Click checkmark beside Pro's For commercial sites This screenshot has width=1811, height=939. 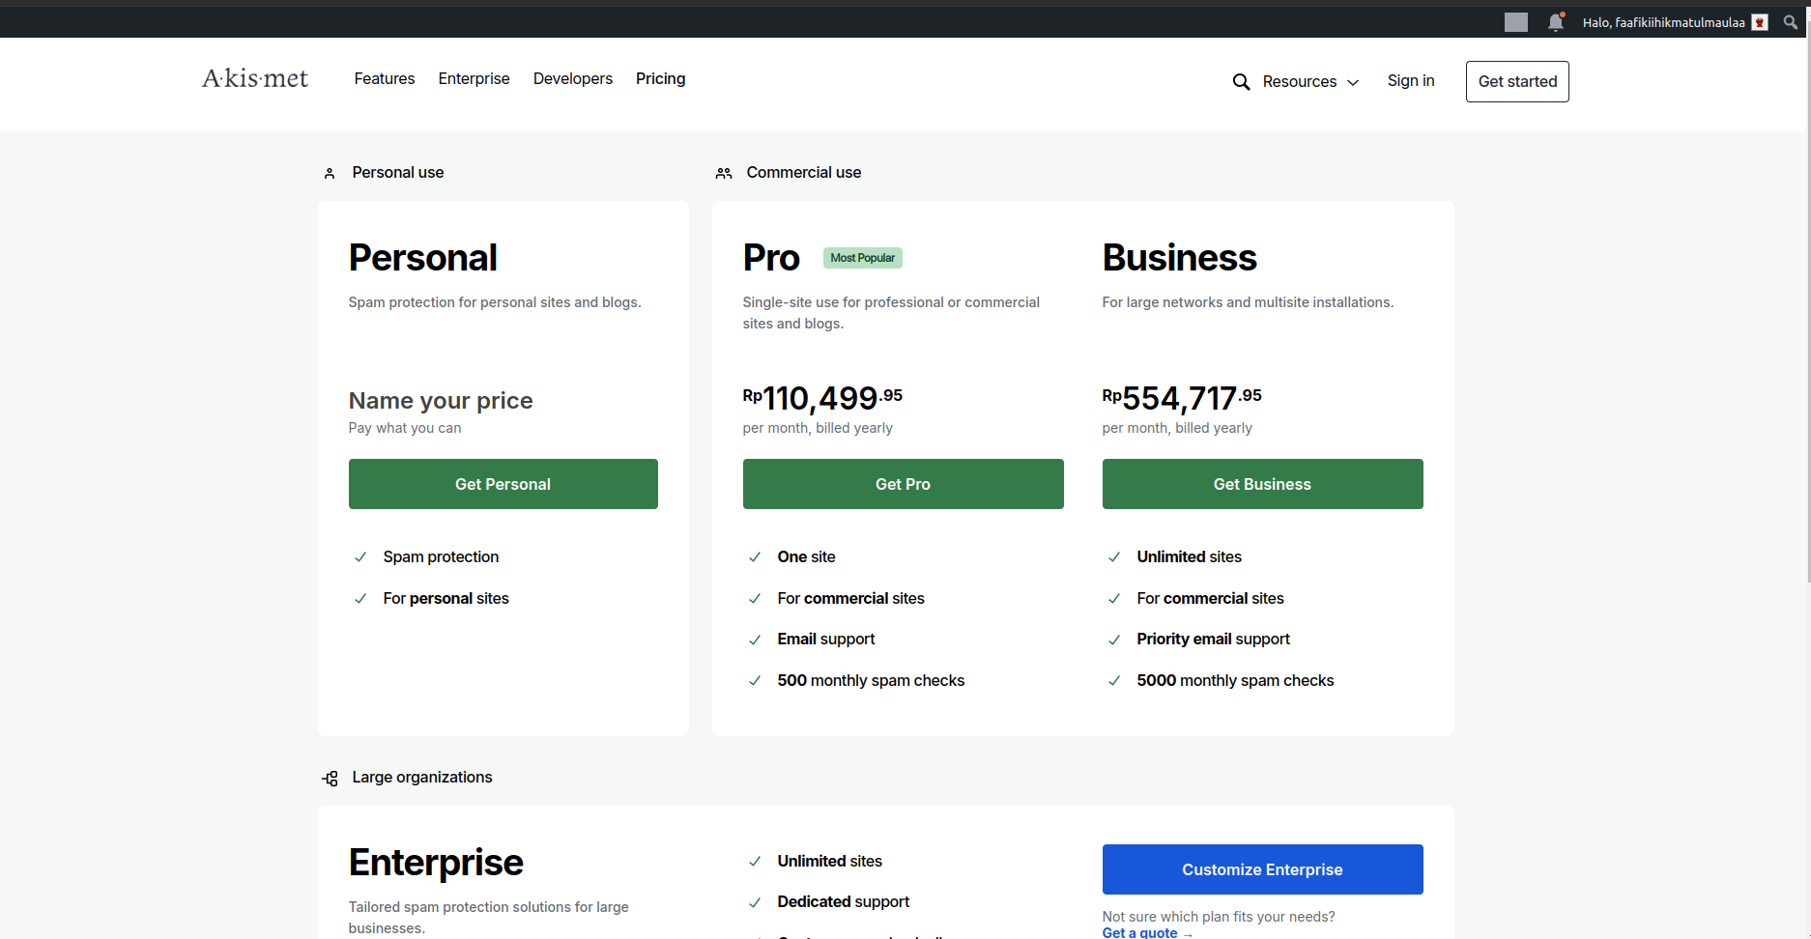pyautogui.click(x=755, y=598)
